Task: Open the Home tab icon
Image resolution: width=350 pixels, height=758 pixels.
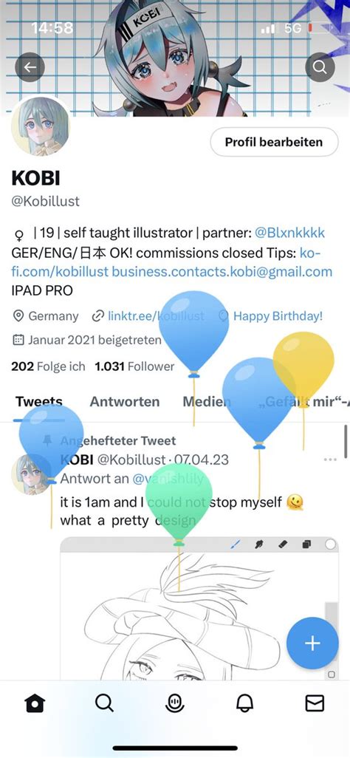Action: coord(35,704)
